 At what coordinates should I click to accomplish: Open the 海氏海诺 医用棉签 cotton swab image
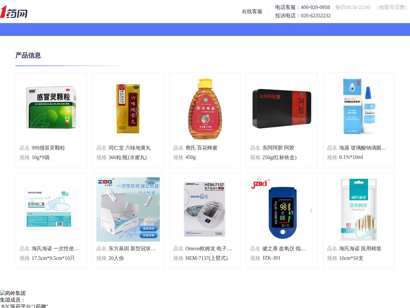tap(359, 209)
